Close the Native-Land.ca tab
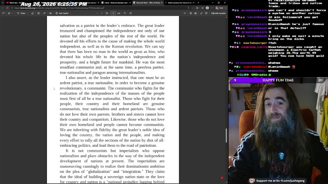This screenshot has height=184, width=328. pos(193,3)
